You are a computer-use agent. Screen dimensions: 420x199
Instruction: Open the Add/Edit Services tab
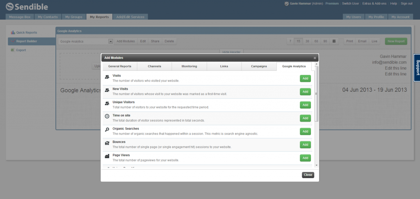(x=130, y=17)
